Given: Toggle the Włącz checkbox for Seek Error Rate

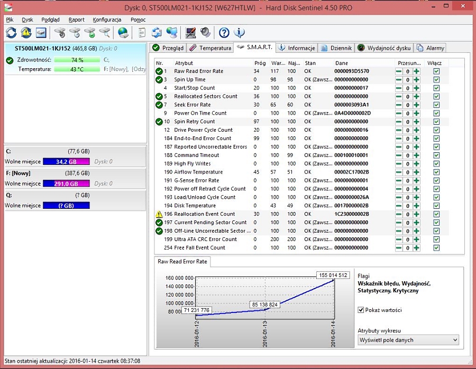Looking at the screenshot, I should (436, 105).
